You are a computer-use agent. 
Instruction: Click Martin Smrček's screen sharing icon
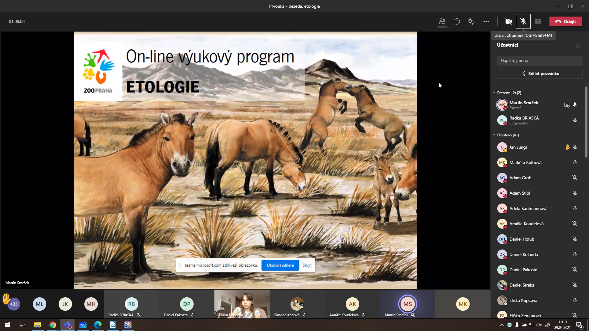567,105
